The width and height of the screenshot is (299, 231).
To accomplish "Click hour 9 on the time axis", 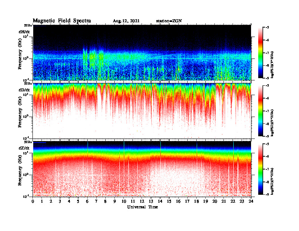I will point(114,201).
